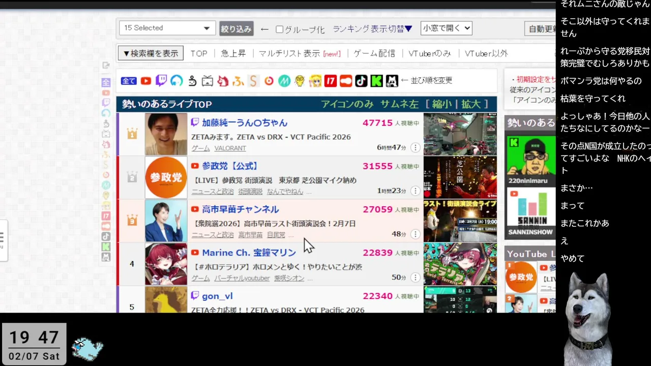Viewport: 651px width, 366px height.
Task: Filter by SHOWROOM orange S icon
Action: [253, 80]
